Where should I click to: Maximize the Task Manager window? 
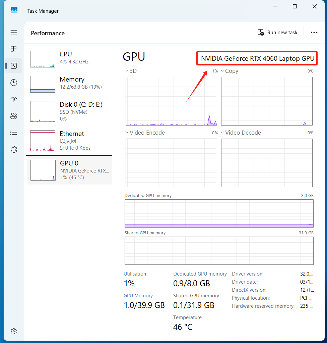pyautogui.click(x=295, y=6)
